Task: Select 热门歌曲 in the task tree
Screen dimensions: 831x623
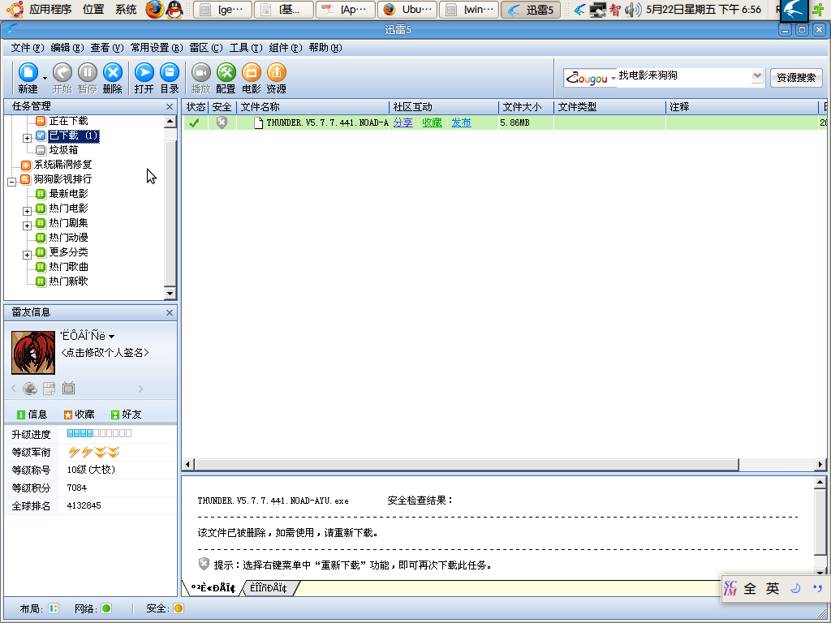Action: pos(68,267)
